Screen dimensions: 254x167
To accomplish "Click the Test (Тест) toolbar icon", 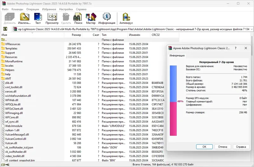I will (x=38, y=17).
